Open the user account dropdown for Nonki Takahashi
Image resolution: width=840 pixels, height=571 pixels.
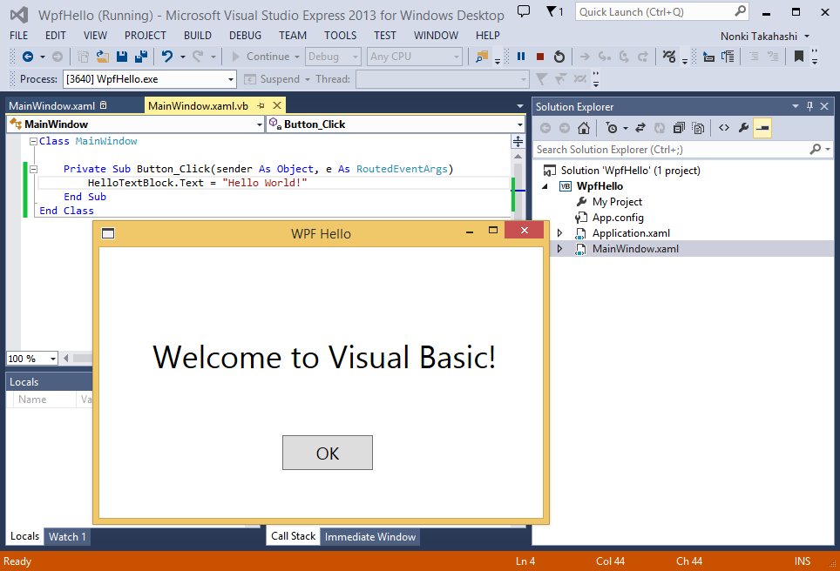pos(807,37)
